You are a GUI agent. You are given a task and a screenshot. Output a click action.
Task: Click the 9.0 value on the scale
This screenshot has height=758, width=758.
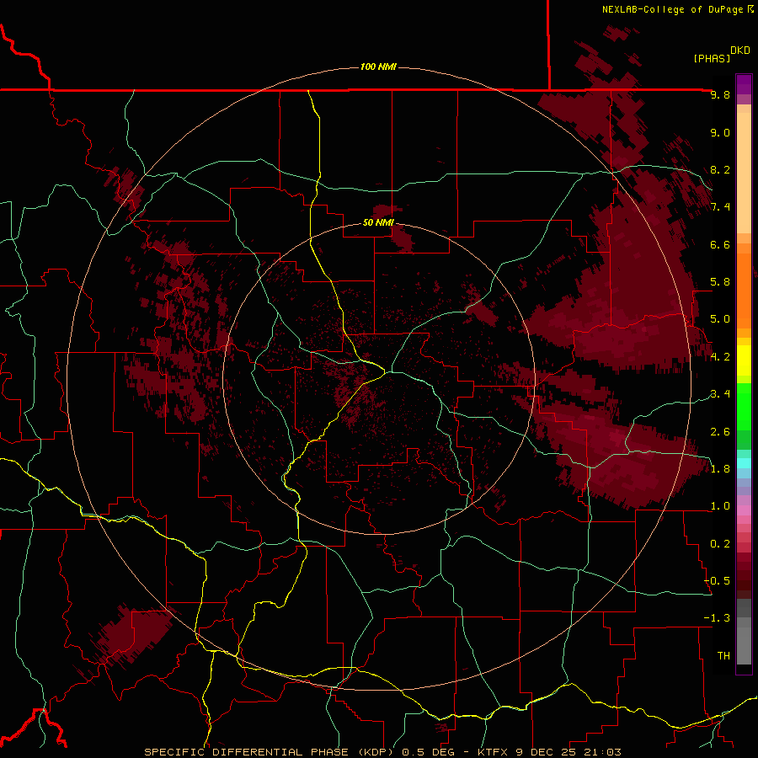click(720, 132)
